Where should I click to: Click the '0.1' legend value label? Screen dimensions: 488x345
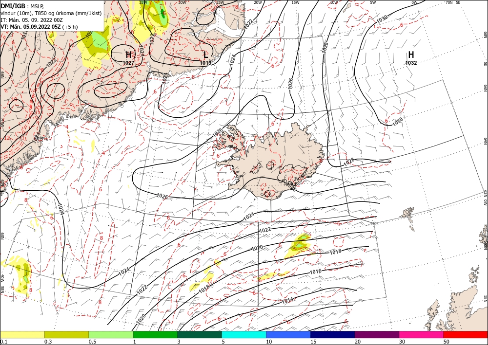3,342
